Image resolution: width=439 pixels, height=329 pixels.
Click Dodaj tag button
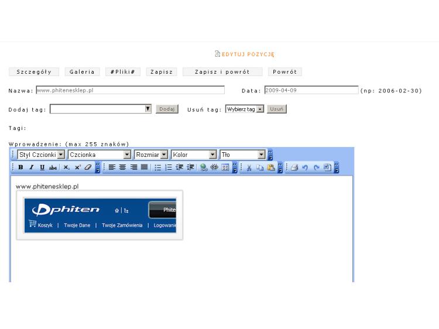tap(167, 109)
